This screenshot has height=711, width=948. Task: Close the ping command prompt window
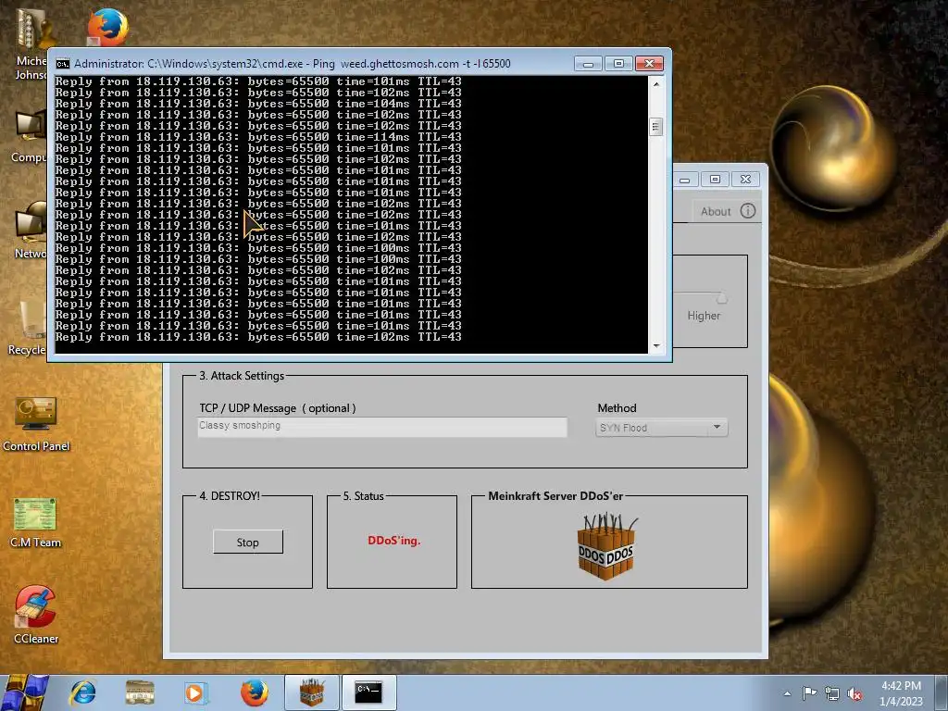coord(649,64)
